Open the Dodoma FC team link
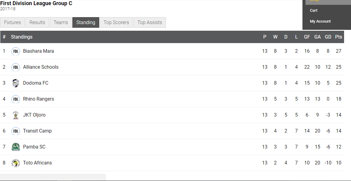 (36, 83)
